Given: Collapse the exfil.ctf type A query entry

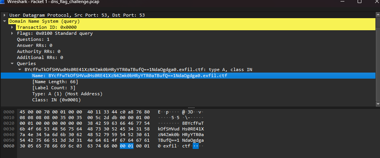Looking at the screenshot, I should pyautogui.click(x=20, y=70).
